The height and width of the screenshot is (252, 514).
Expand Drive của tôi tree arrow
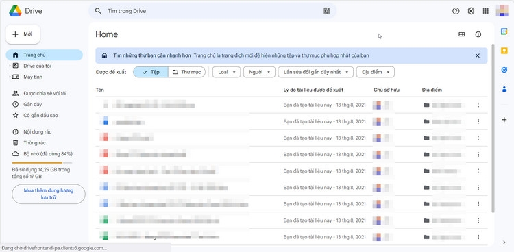pos(10,66)
